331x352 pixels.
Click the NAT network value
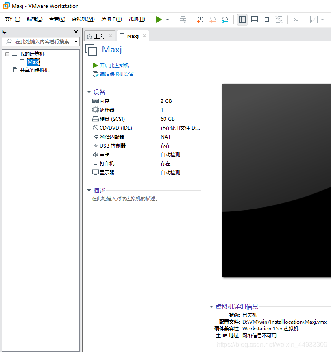click(165, 137)
